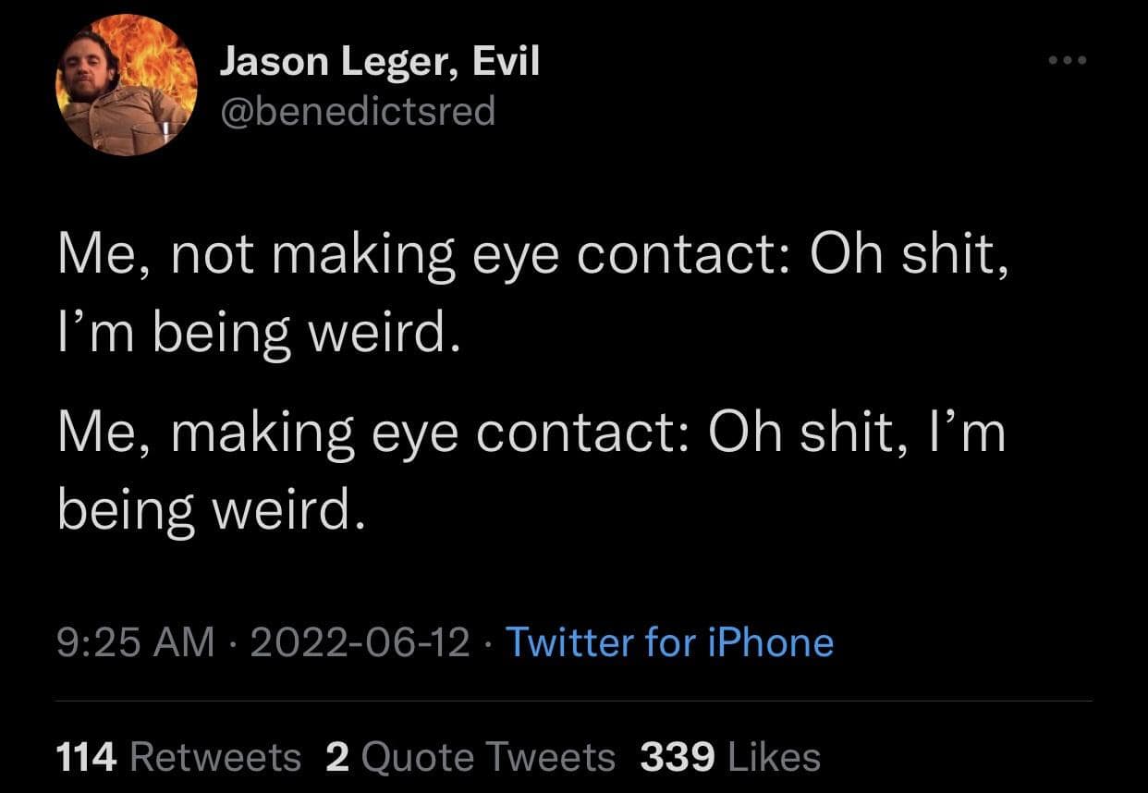This screenshot has width=1148, height=793.
Task: Visit the @benedictsred handle
Action: tap(357, 112)
